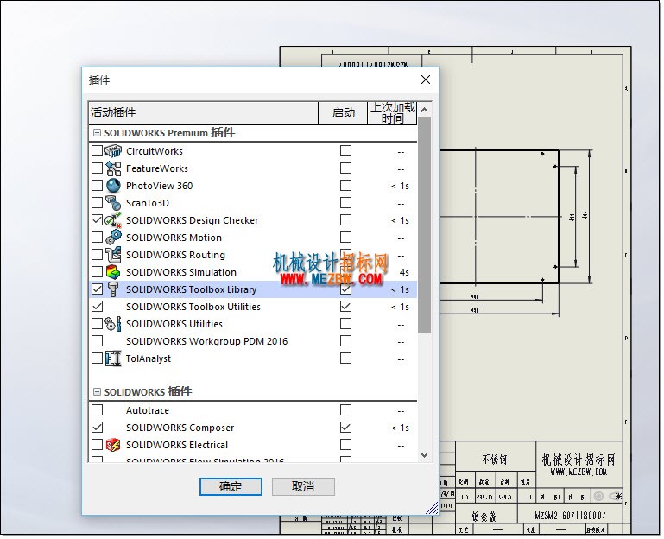The image size is (664, 539).
Task: Tick Design Checker startup checkbox
Action: click(x=345, y=220)
